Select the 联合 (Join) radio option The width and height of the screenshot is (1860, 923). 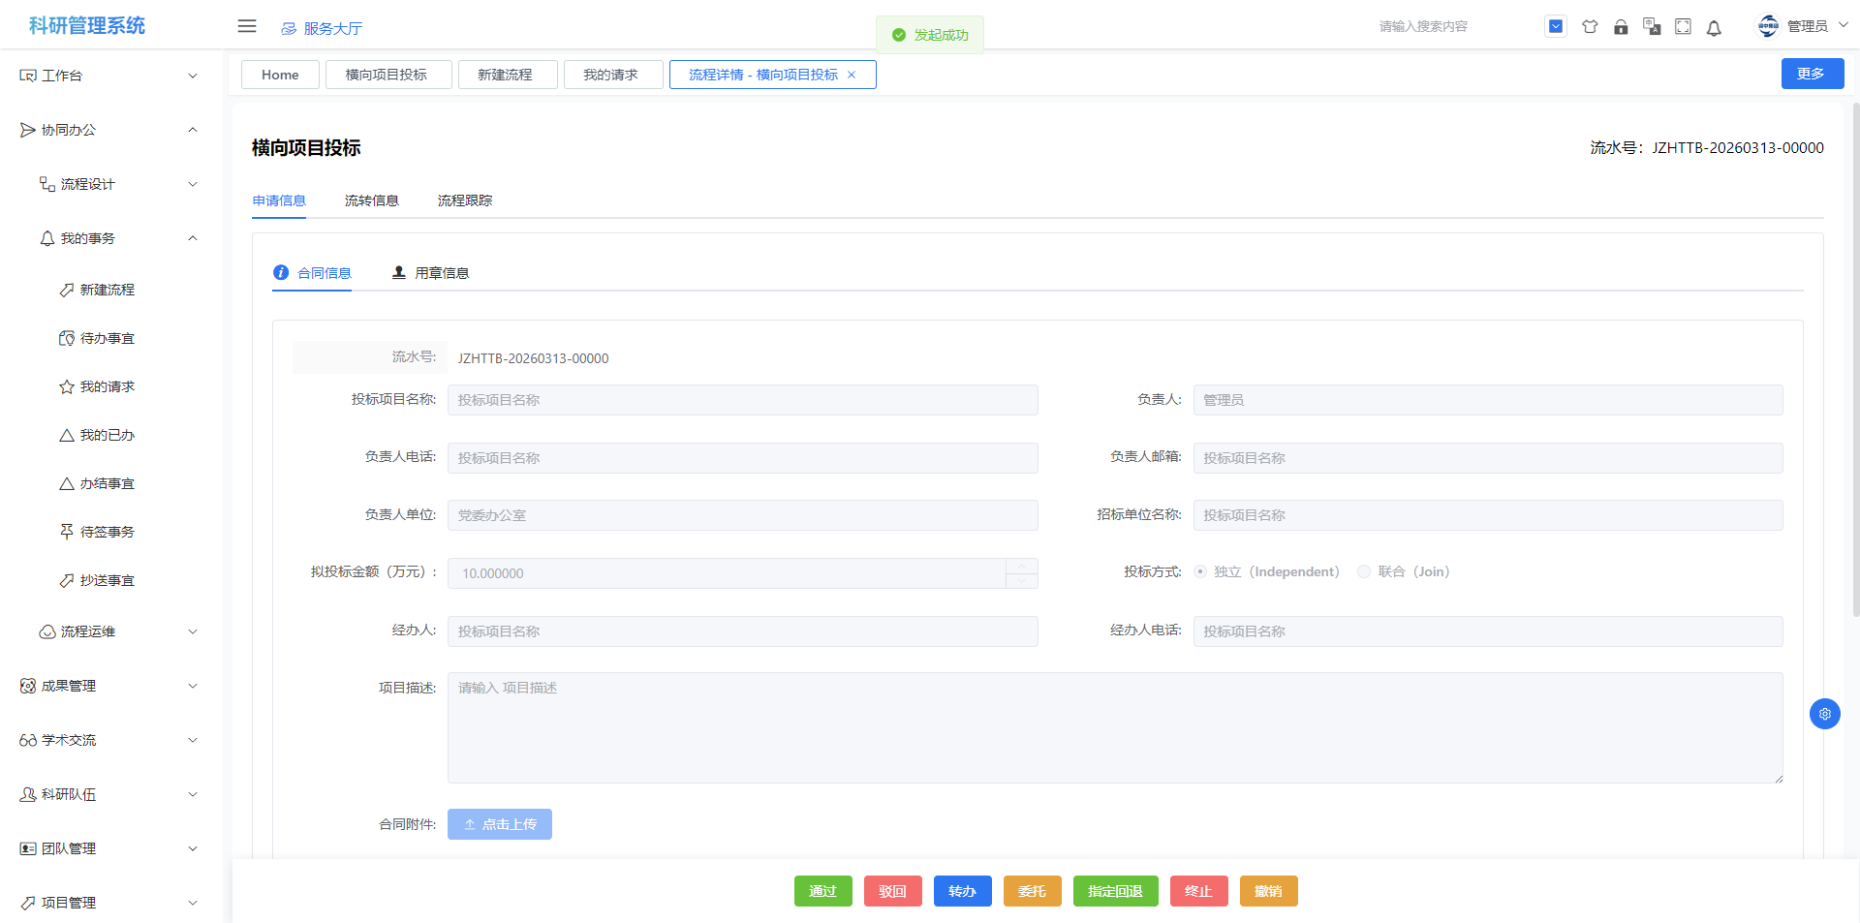click(1364, 571)
